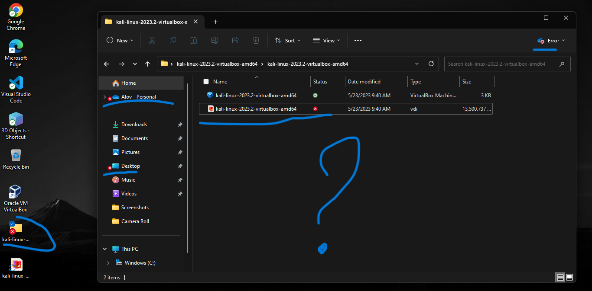Open the OneDrive Error status dropdown

point(551,40)
